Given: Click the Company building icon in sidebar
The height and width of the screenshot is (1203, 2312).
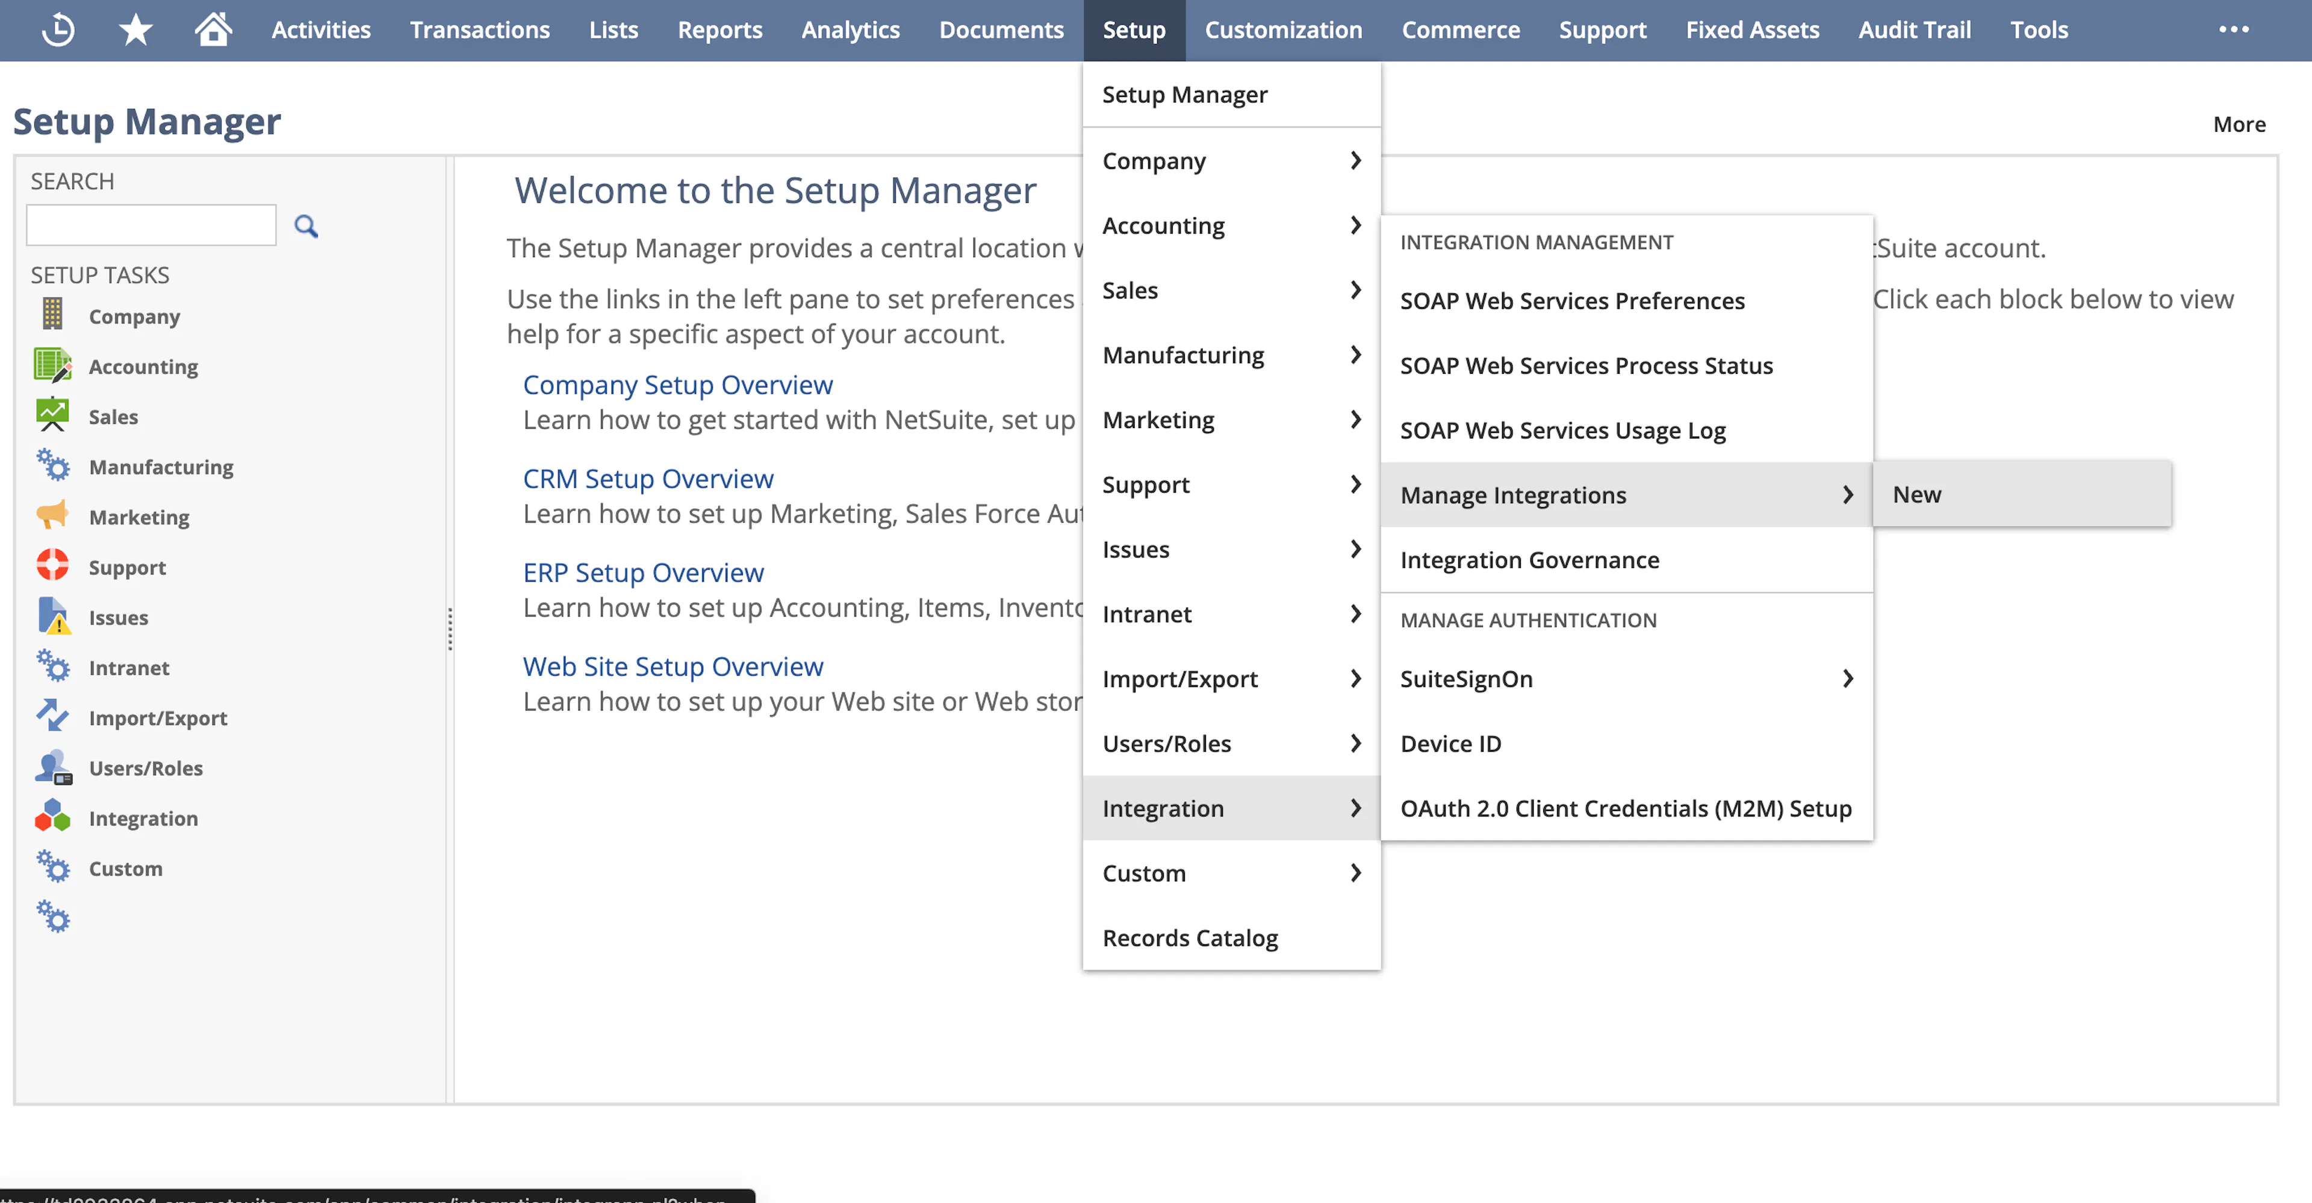Looking at the screenshot, I should coord(52,314).
